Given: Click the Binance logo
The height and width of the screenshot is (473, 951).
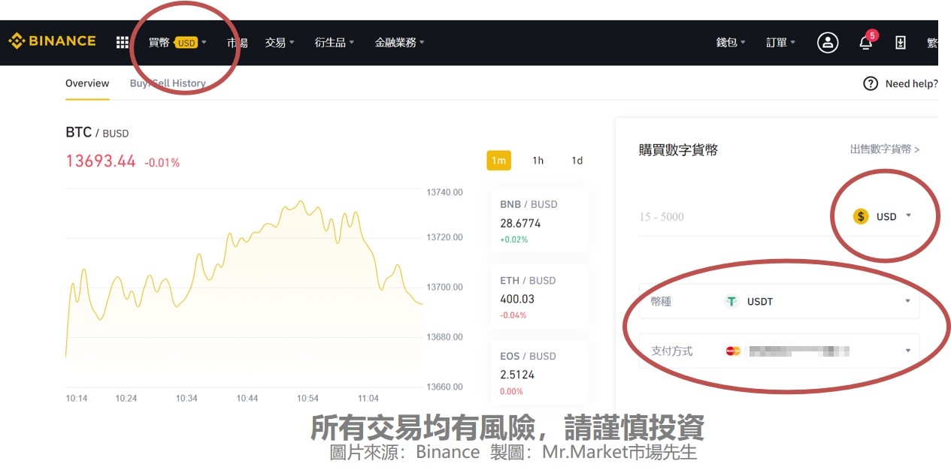Looking at the screenshot, I should [52, 41].
